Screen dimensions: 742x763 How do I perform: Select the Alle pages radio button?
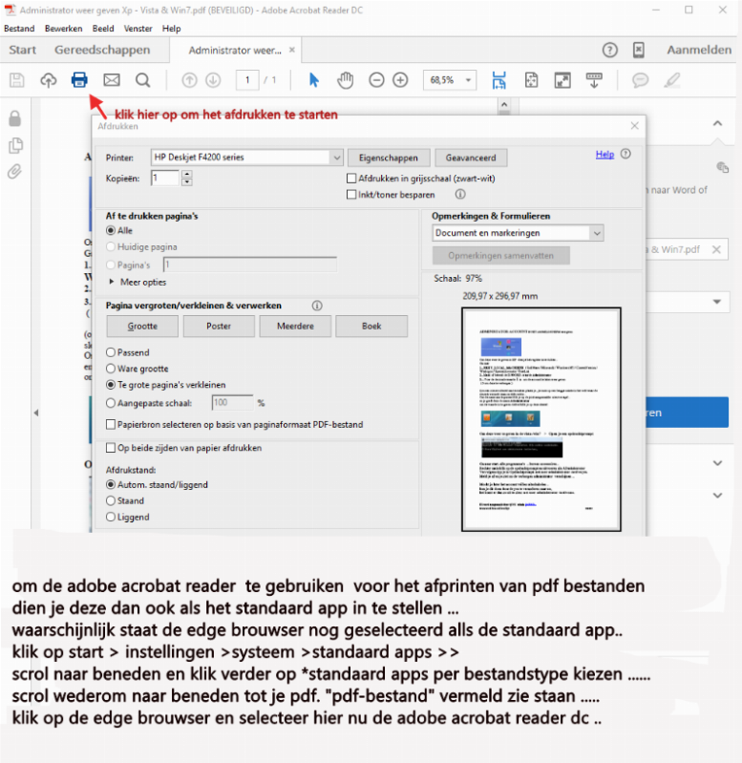pos(111,230)
